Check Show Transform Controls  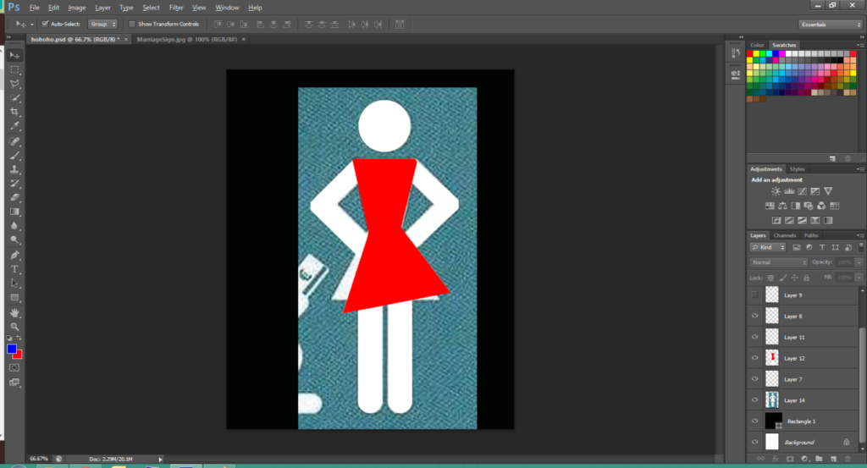pyautogui.click(x=131, y=24)
